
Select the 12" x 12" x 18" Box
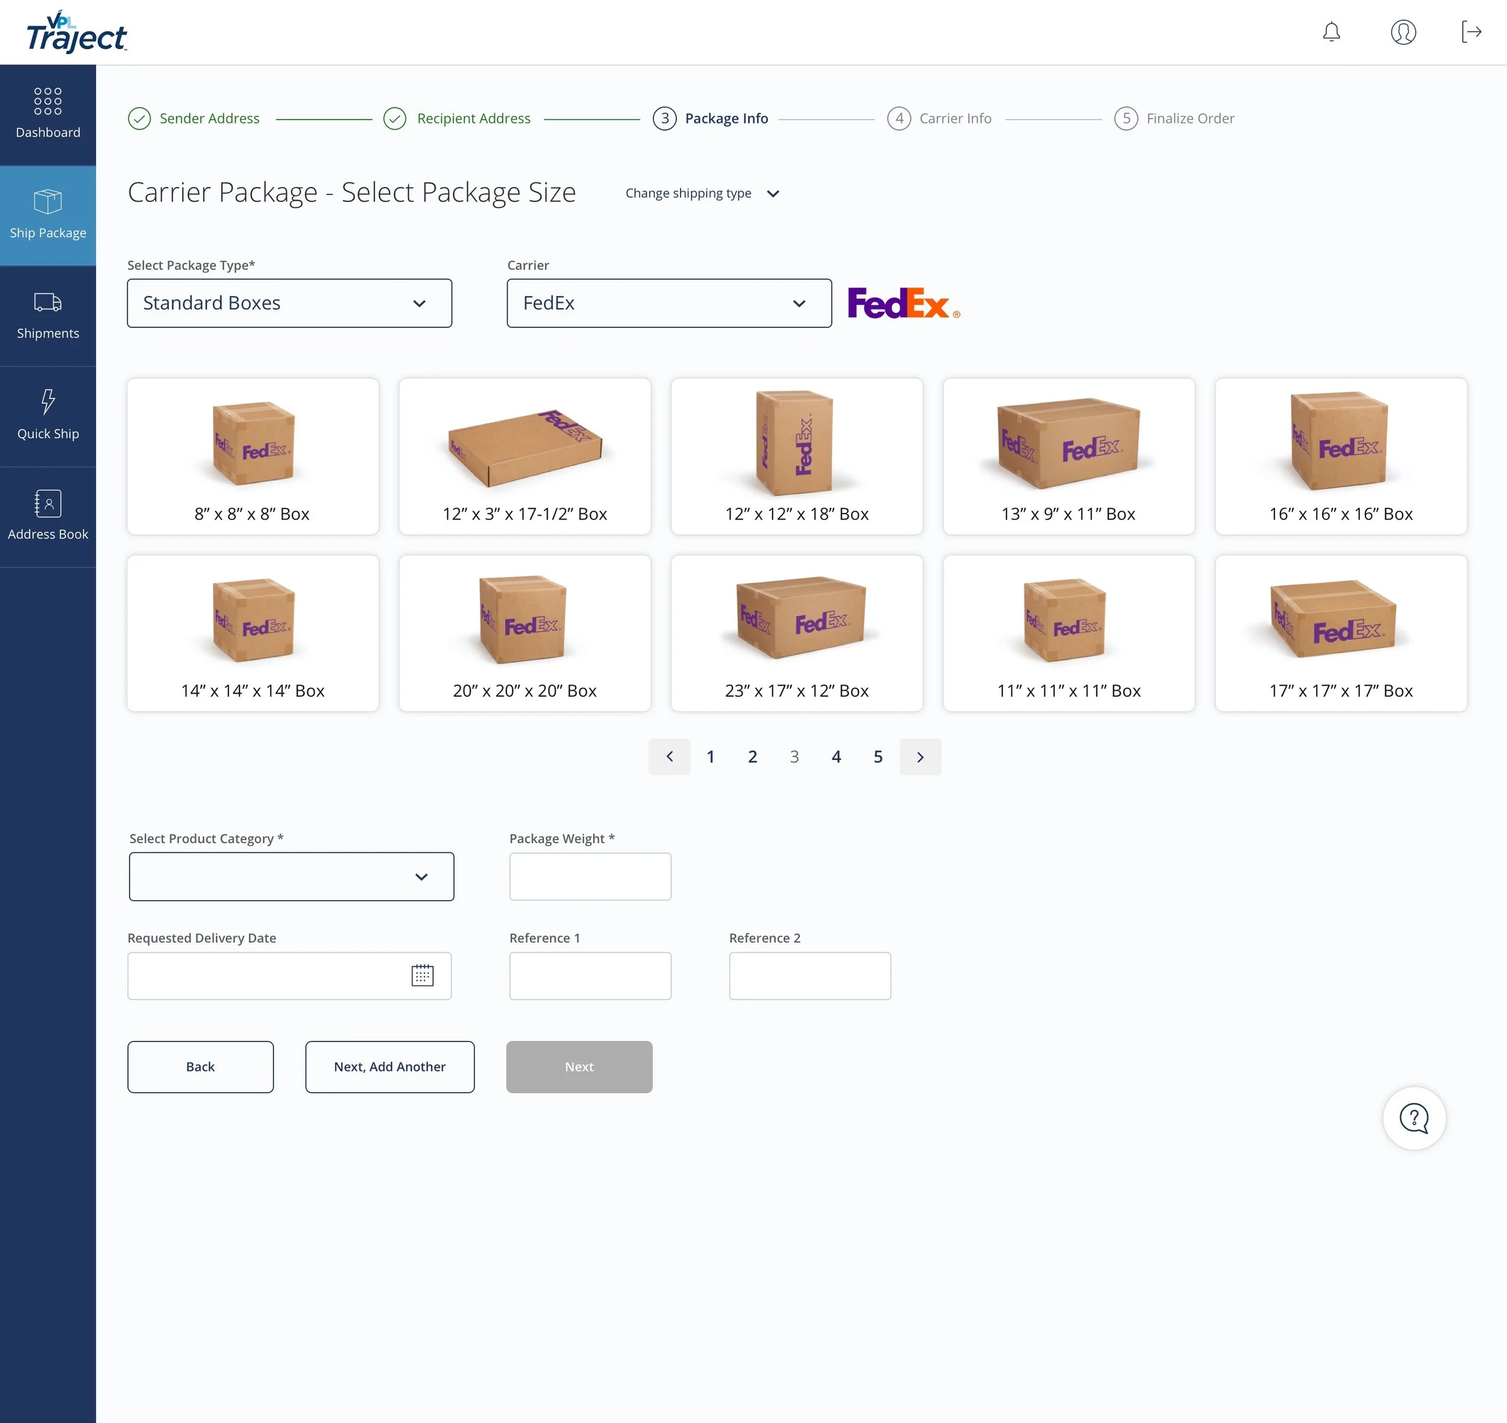[797, 456]
